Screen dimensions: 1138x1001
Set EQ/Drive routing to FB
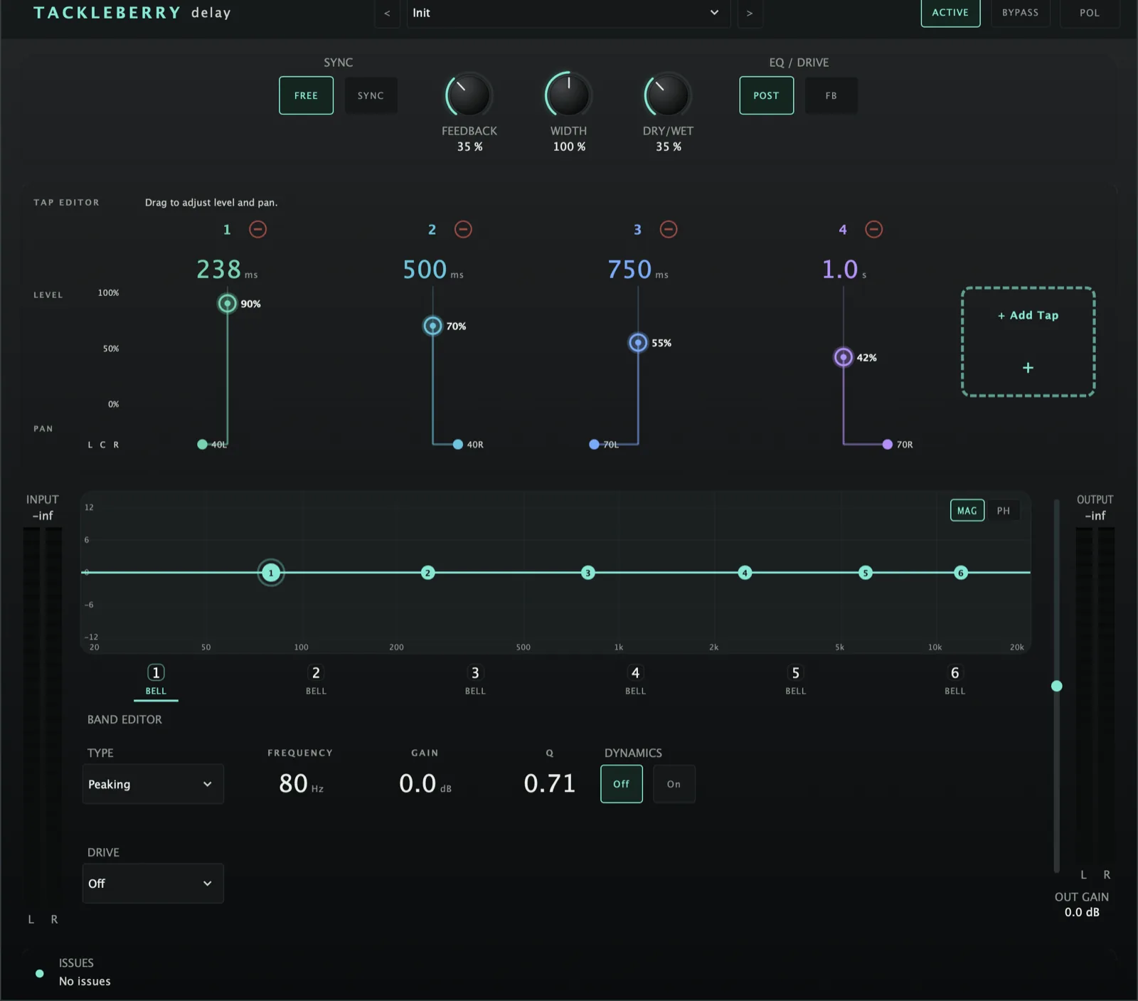[831, 95]
